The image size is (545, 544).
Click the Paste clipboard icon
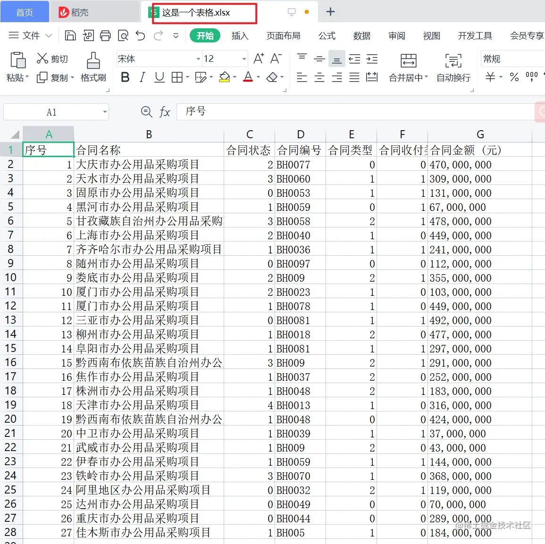[x=18, y=60]
